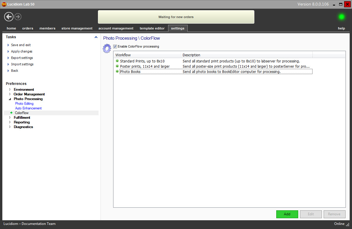Open the home tab
The width and height of the screenshot is (352, 229).
tap(11, 28)
